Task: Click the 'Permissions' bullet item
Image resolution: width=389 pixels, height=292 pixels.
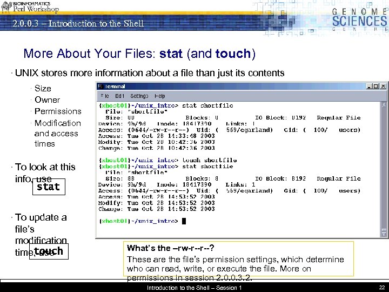Action: point(58,111)
